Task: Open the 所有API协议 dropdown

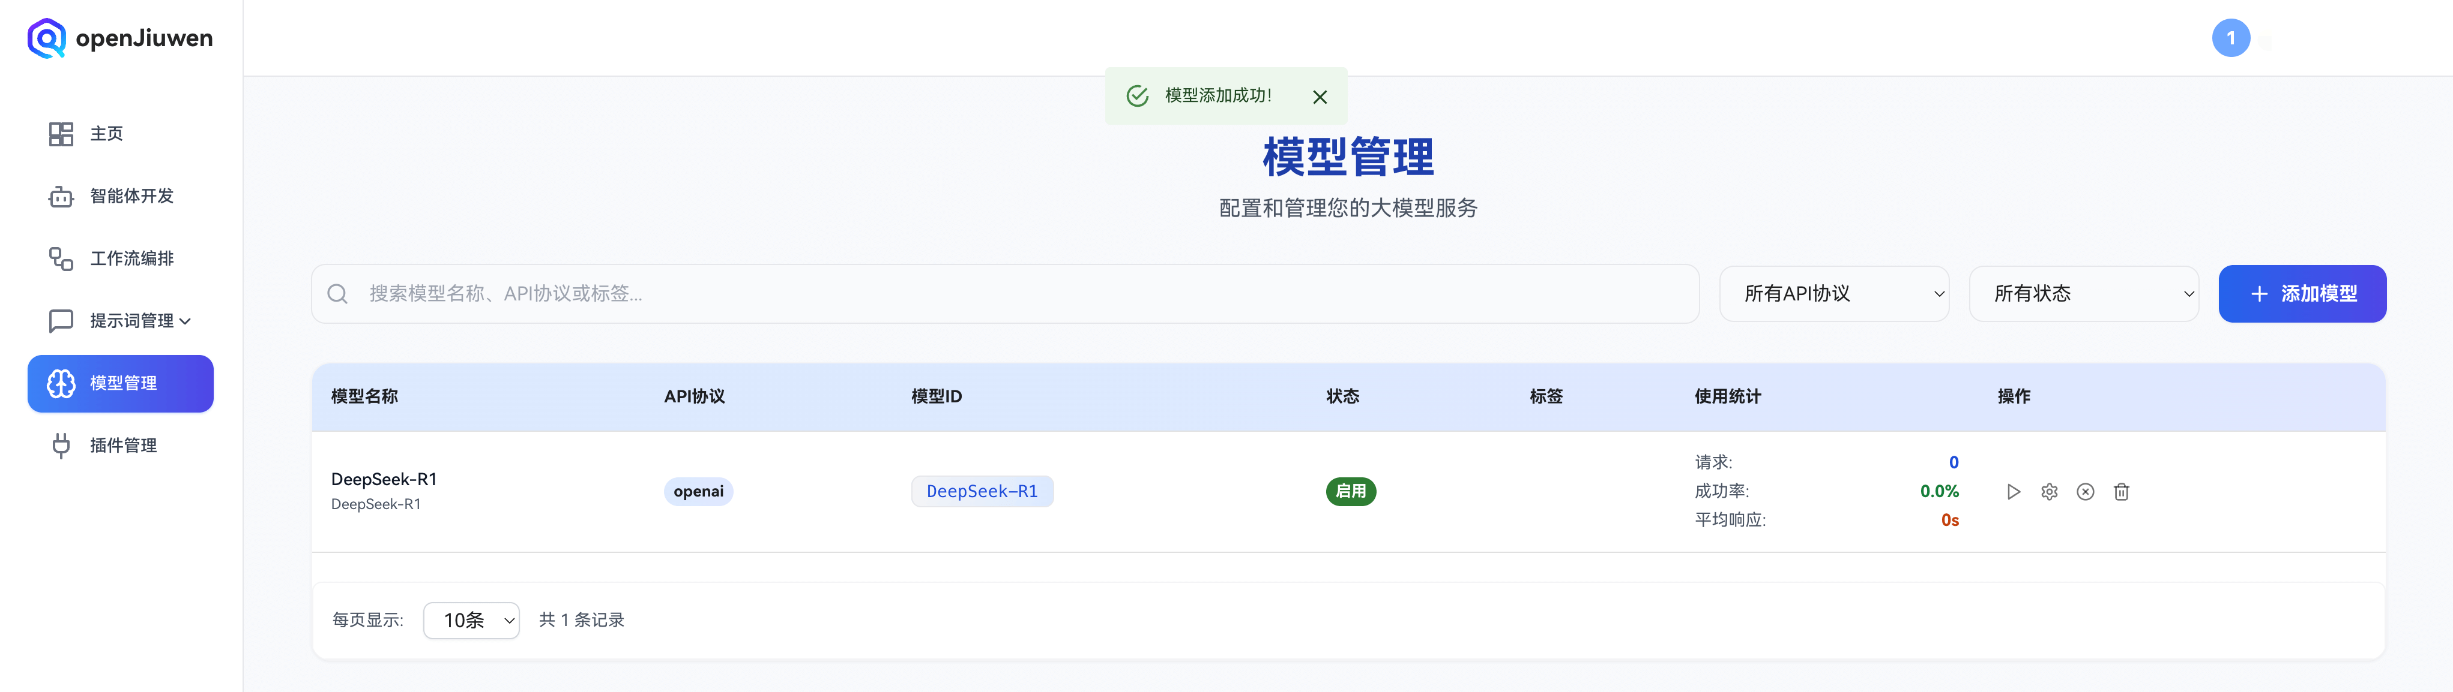Action: click(1833, 294)
